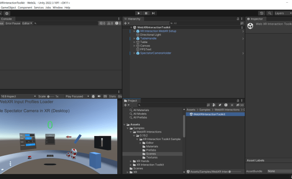The width and height of the screenshot is (292, 179).
Task: Open the global search magnifier icon
Action: [x=270, y=13]
